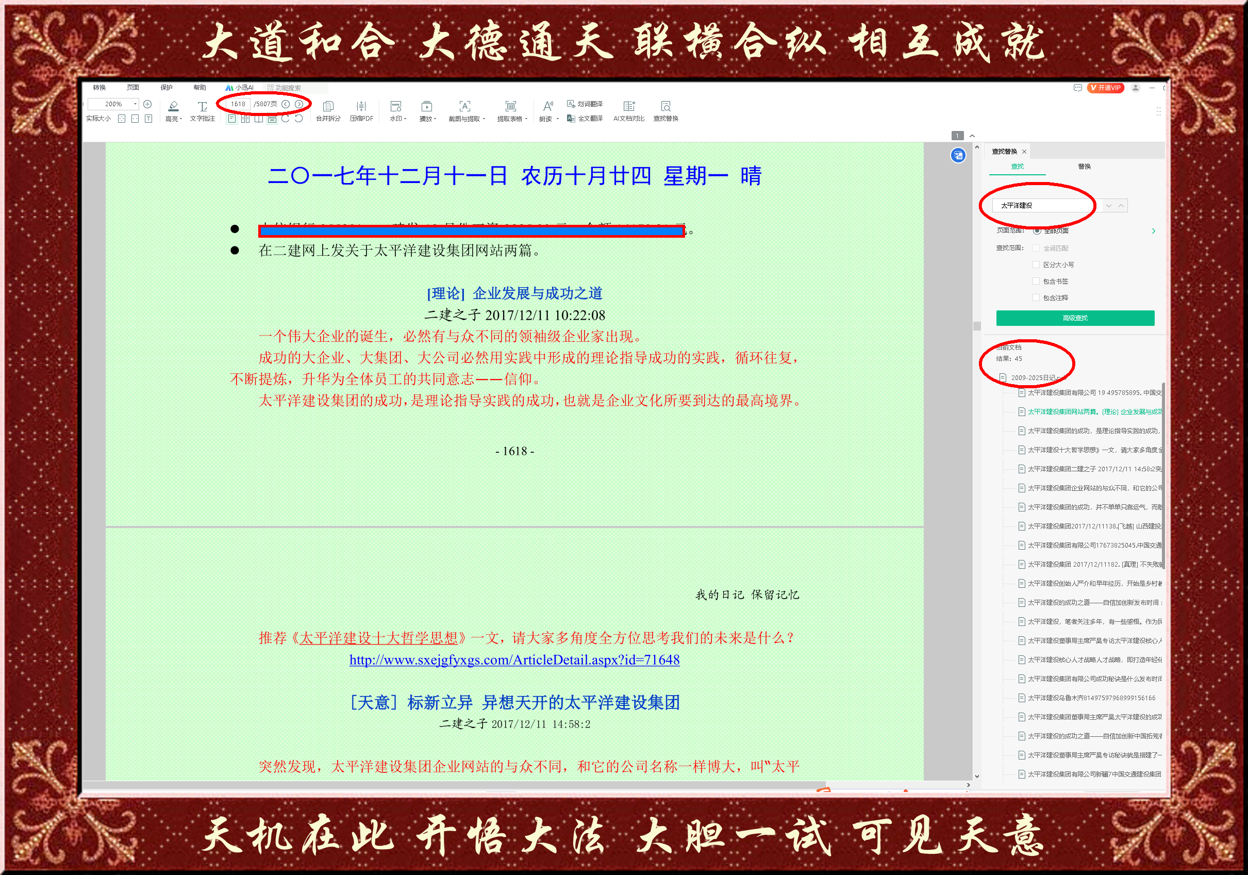
Task: Open the 帮助 menu
Action: pyautogui.click(x=200, y=88)
